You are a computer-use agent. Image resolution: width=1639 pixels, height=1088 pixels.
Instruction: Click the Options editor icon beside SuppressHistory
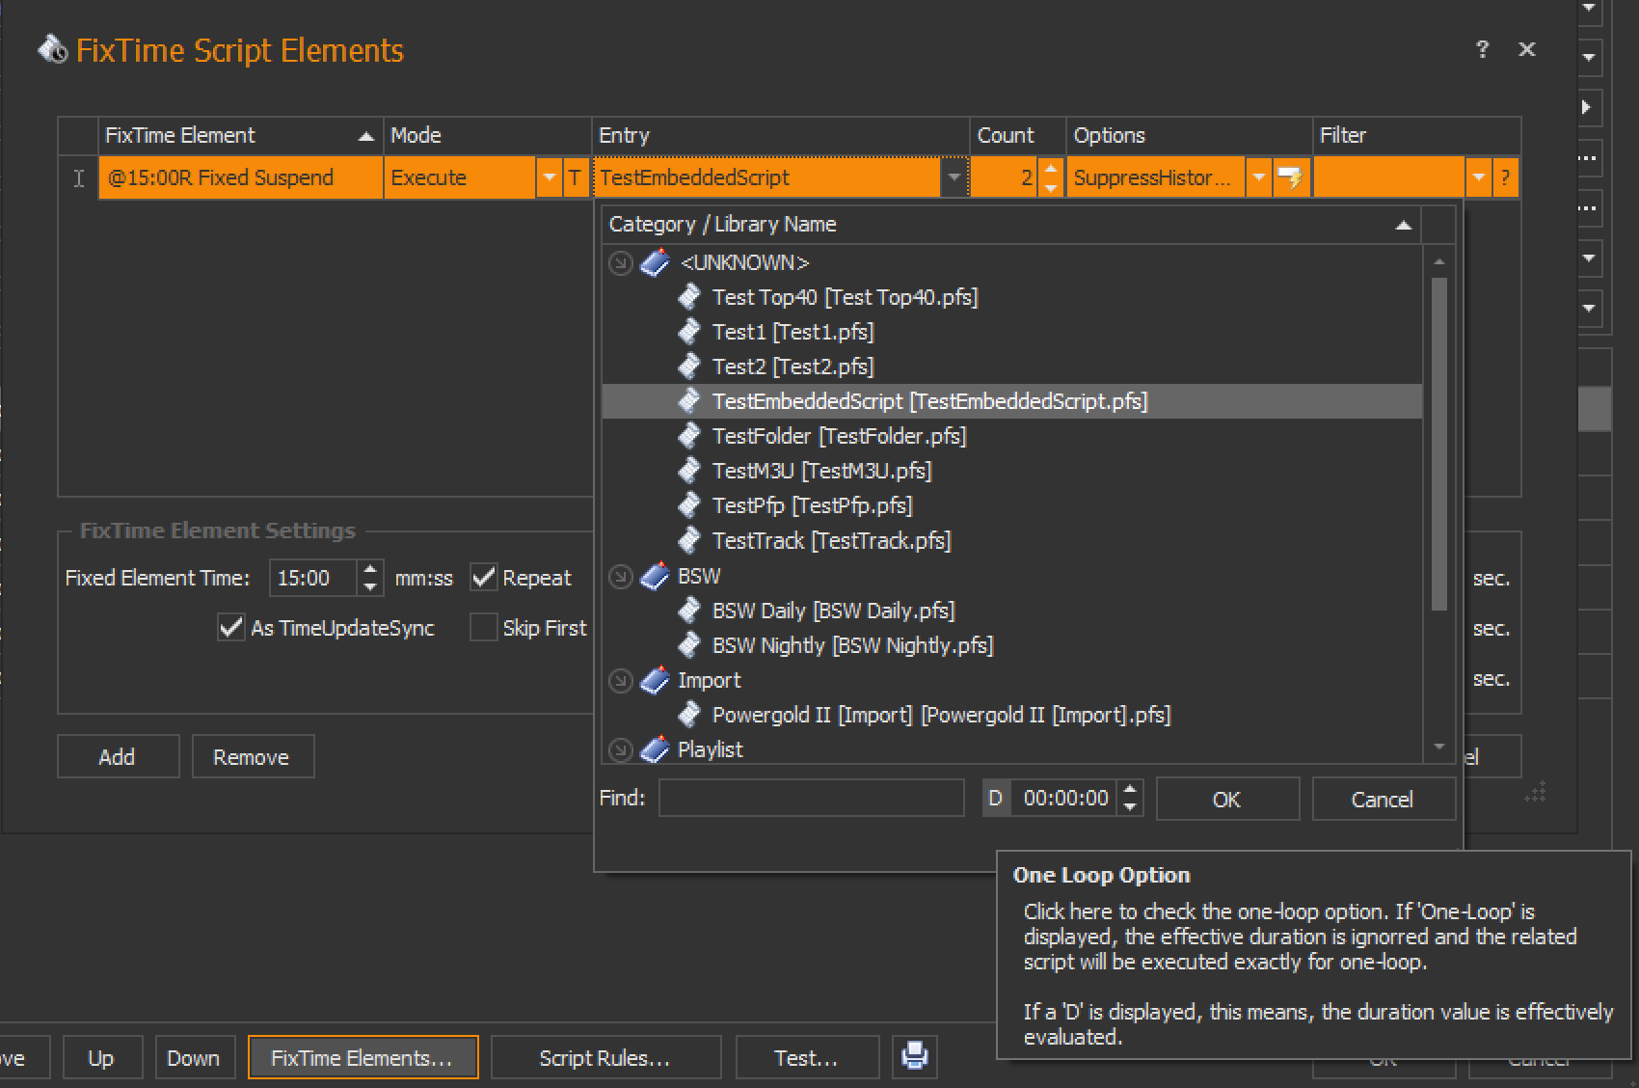tap(1290, 177)
